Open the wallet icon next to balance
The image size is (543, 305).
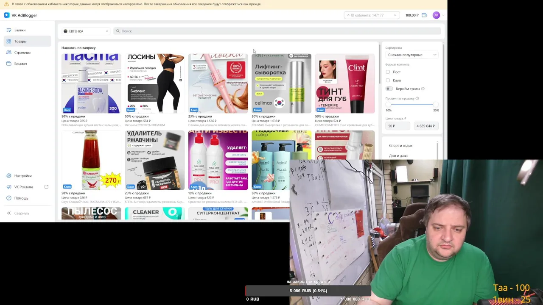coord(424,15)
